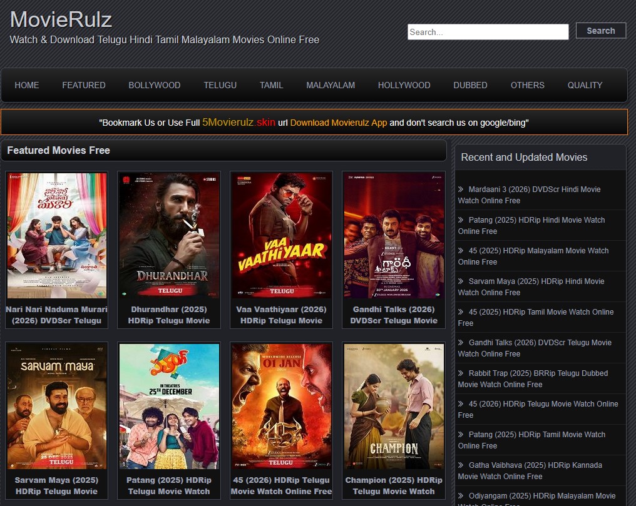Open the Vaa Vaathiyaar poster thumbnail
This screenshot has height=506, width=636.
tap(281, 236)
